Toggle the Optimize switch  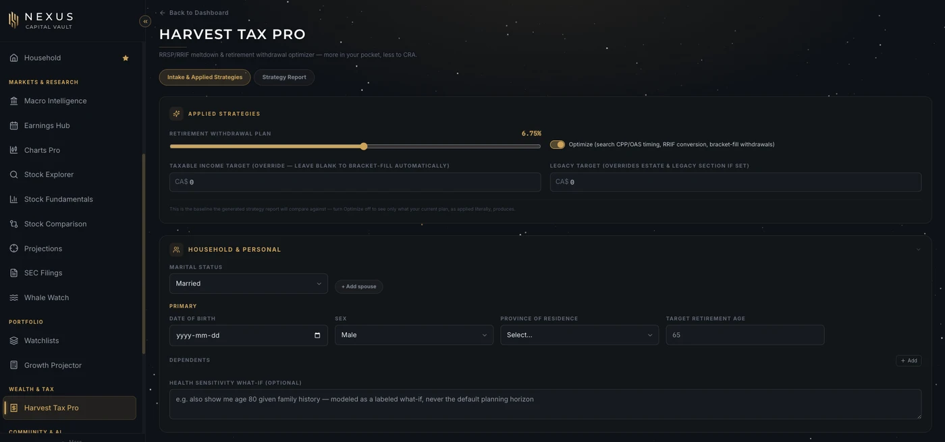click(557, 144)
